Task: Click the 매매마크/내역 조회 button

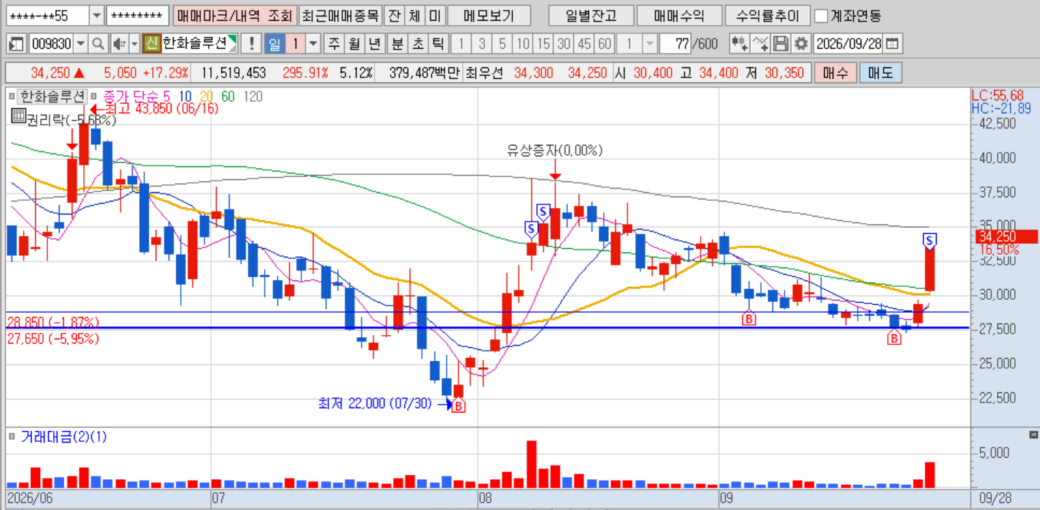Action: coord(234,16)
